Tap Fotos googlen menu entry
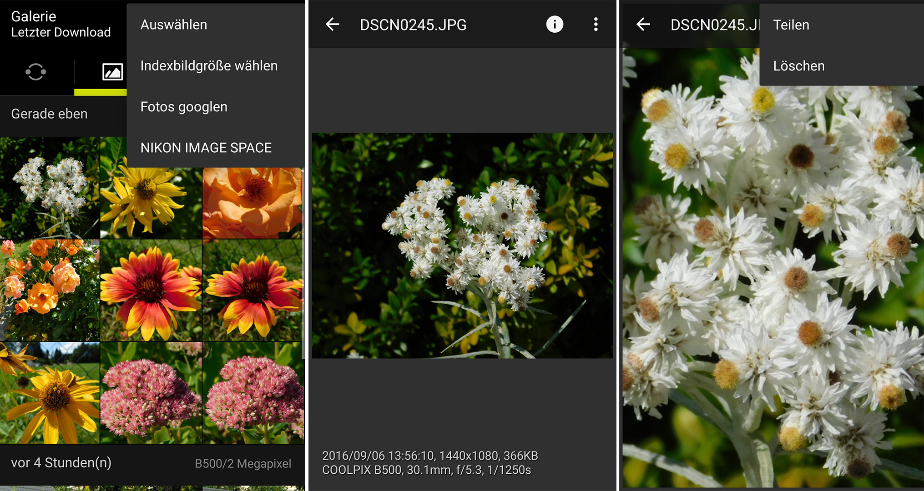The image size is (924, 491). 184,107
